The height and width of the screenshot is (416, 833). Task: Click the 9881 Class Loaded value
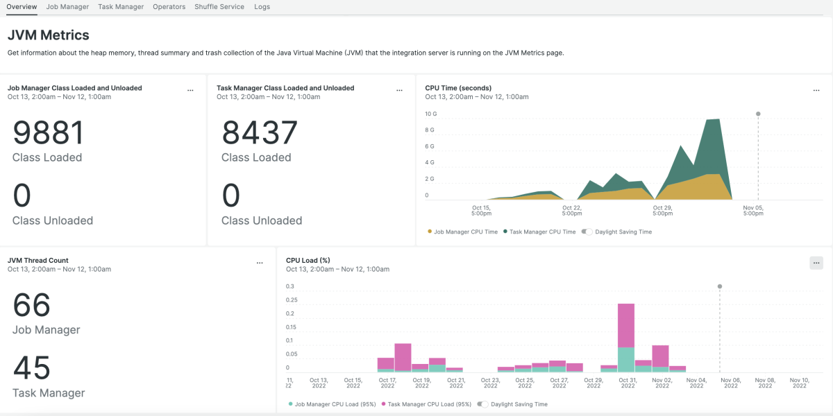click(48, 132)
